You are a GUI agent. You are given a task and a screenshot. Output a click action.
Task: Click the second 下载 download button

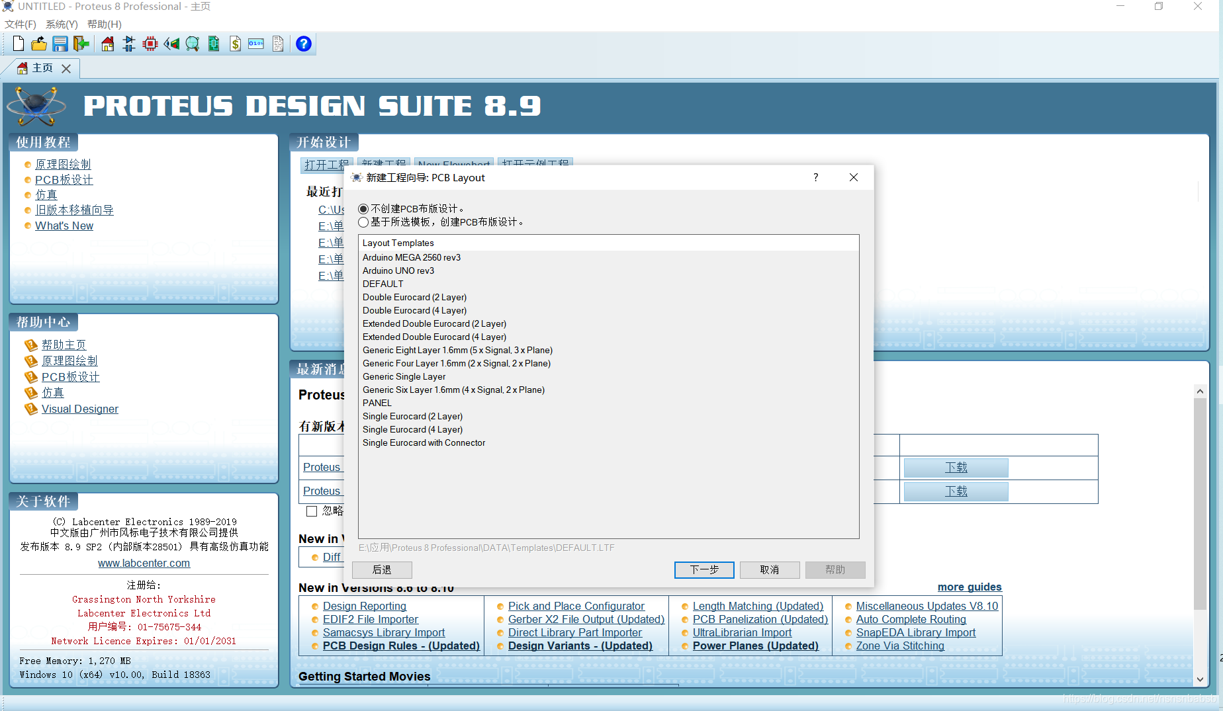tap(956, 491)
